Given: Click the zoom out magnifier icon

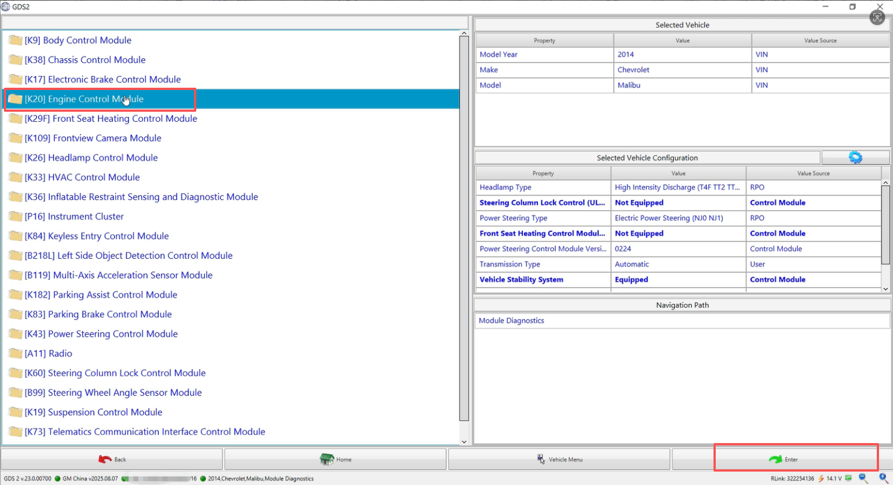Looking at the screenshot, I should point(863,478).
